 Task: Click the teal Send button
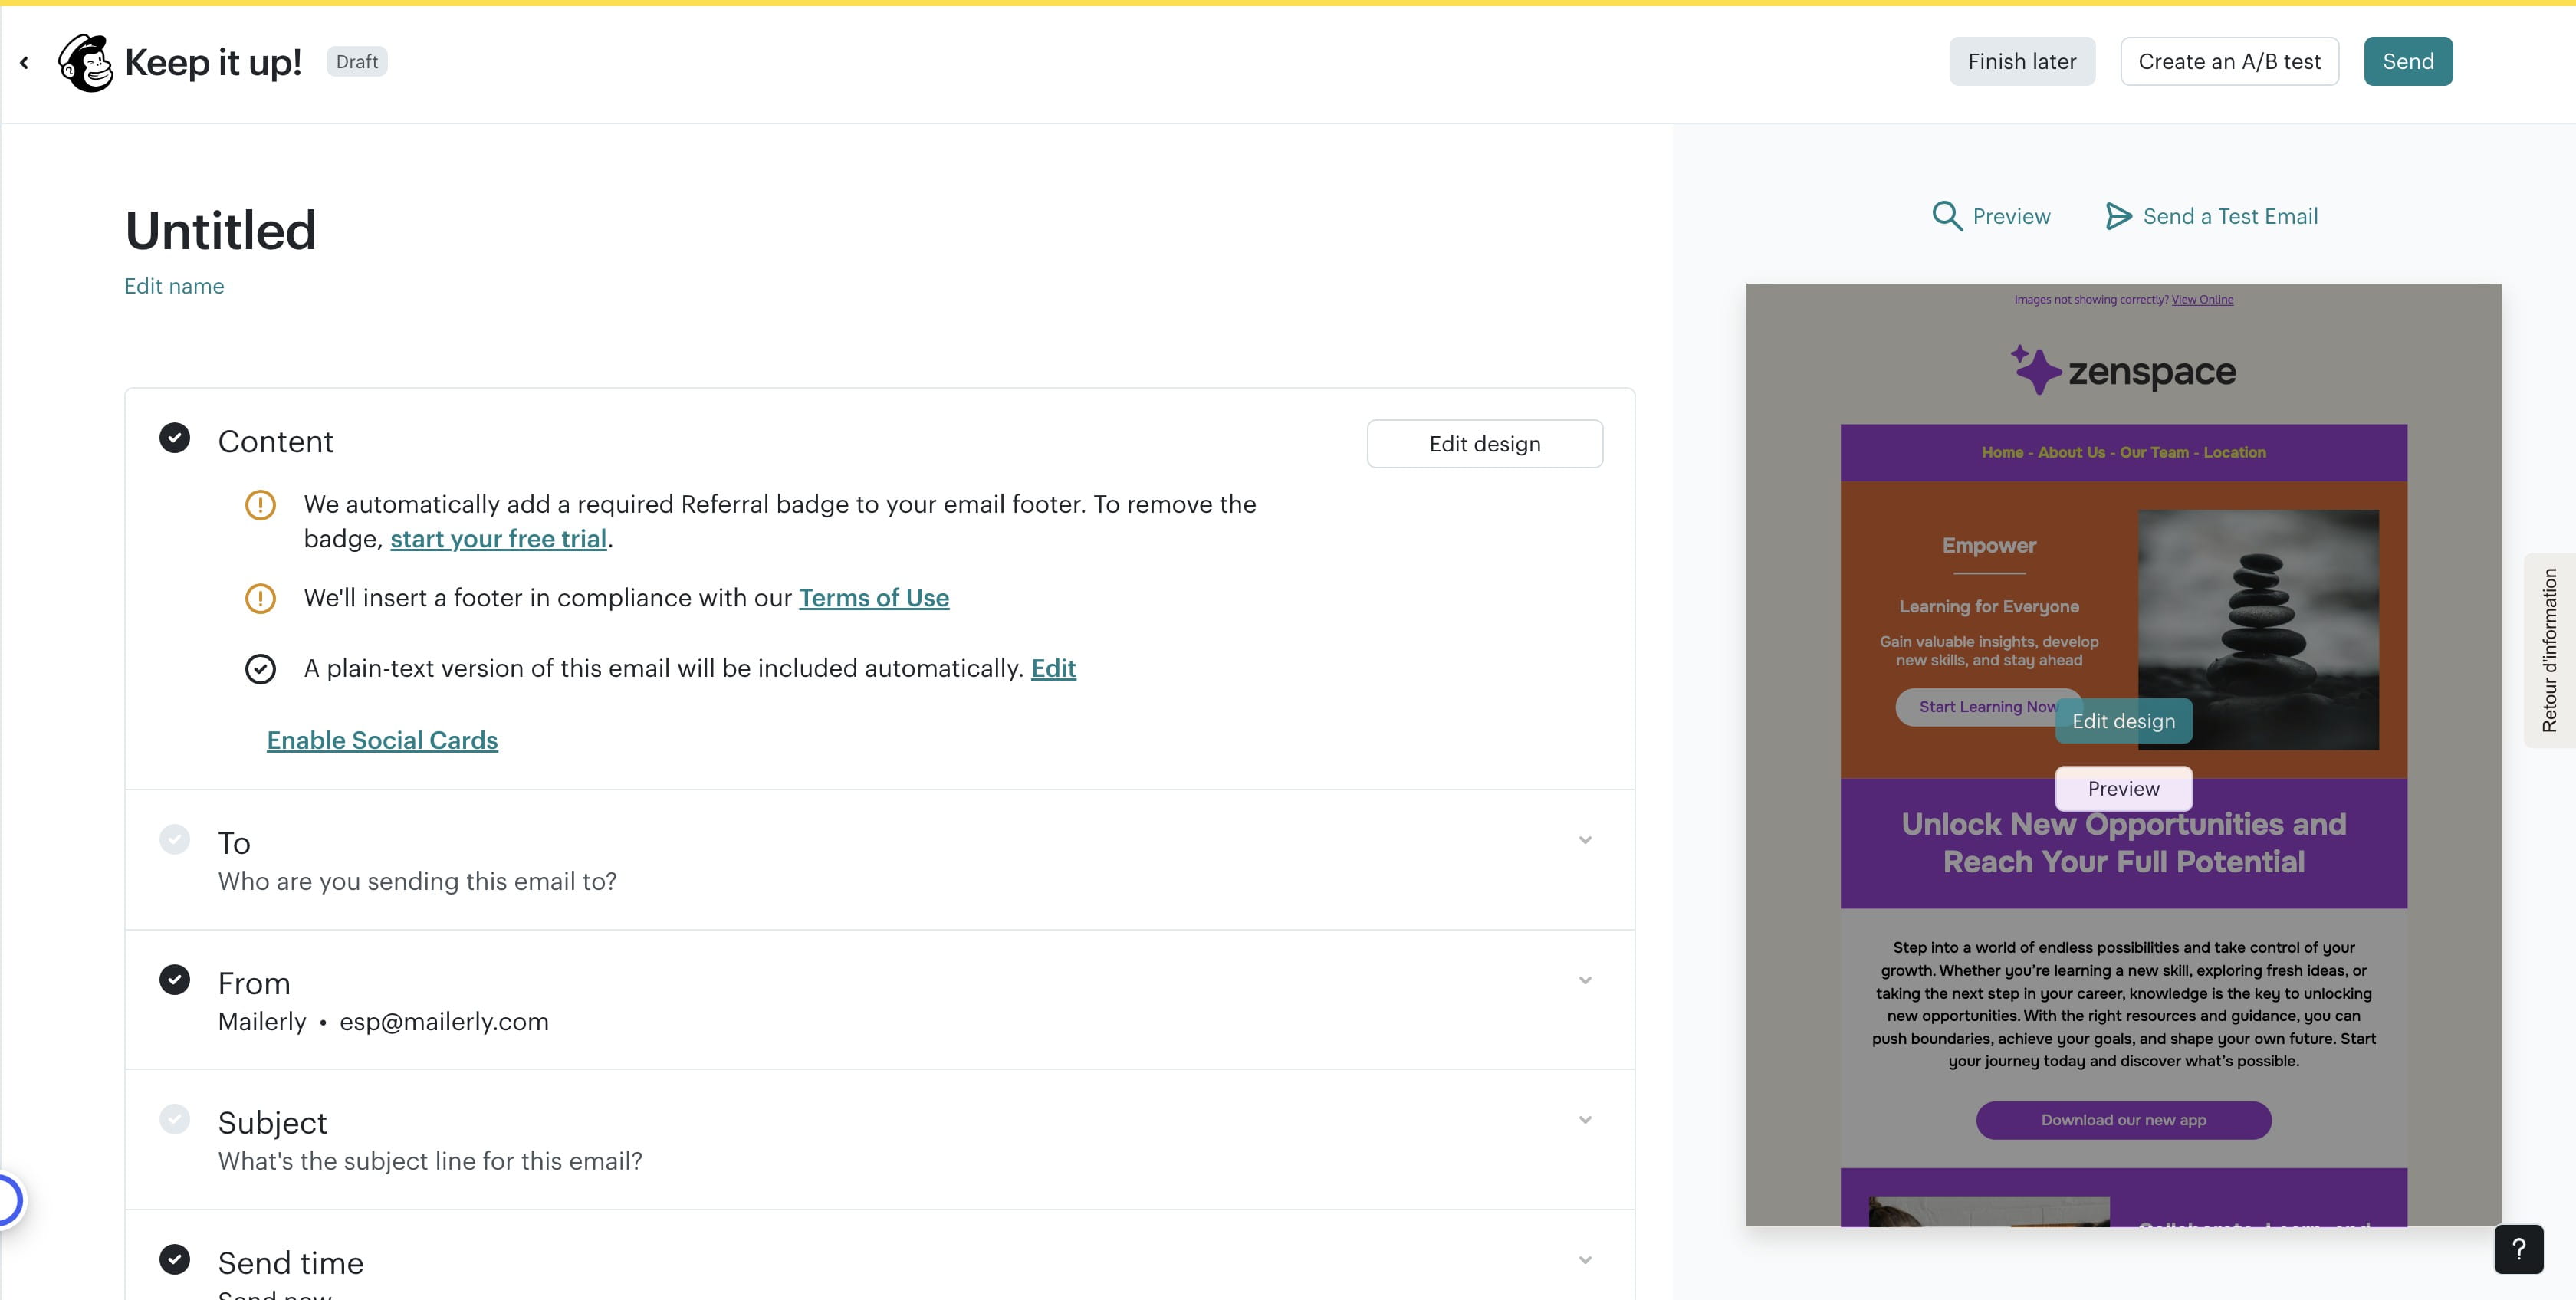[2407, 62]
